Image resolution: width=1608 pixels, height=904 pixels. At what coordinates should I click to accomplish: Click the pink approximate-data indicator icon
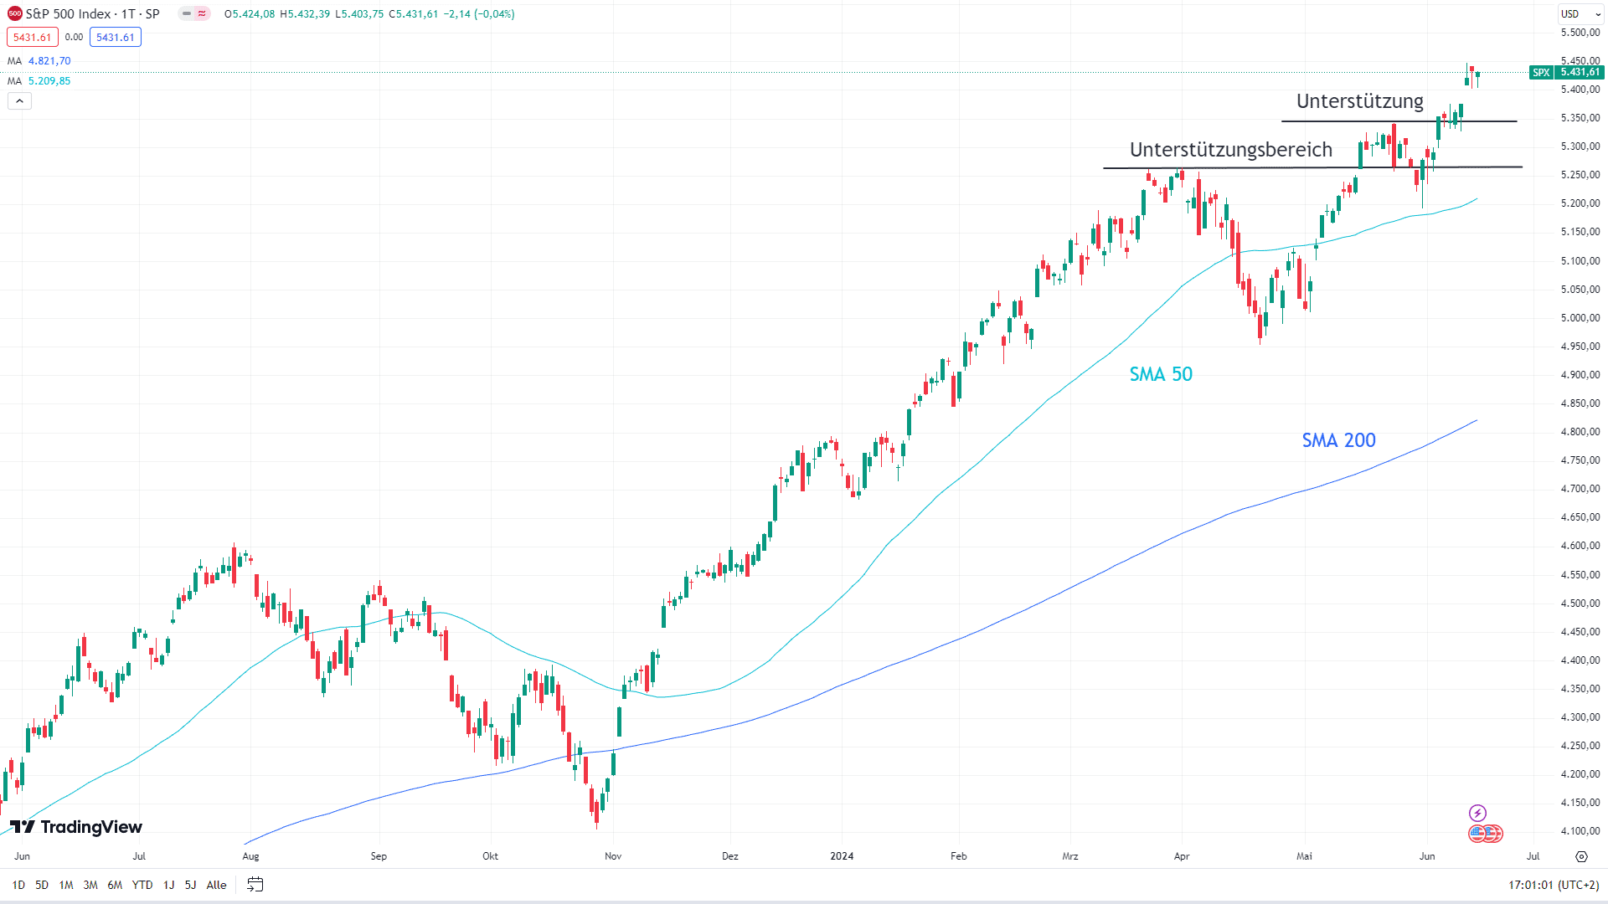[202, 13]
